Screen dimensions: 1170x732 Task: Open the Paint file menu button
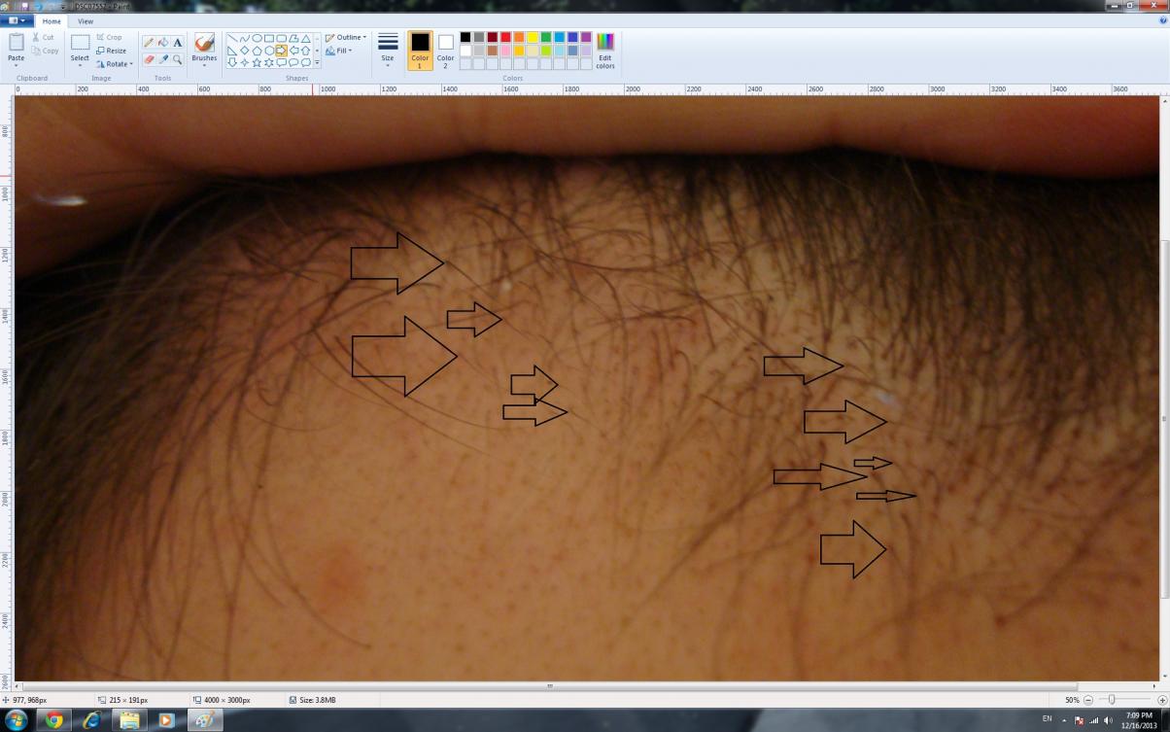click(17, 20)
